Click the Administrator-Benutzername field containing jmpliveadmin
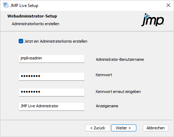Screen dimensions: 174x137 tap(52, 59)
